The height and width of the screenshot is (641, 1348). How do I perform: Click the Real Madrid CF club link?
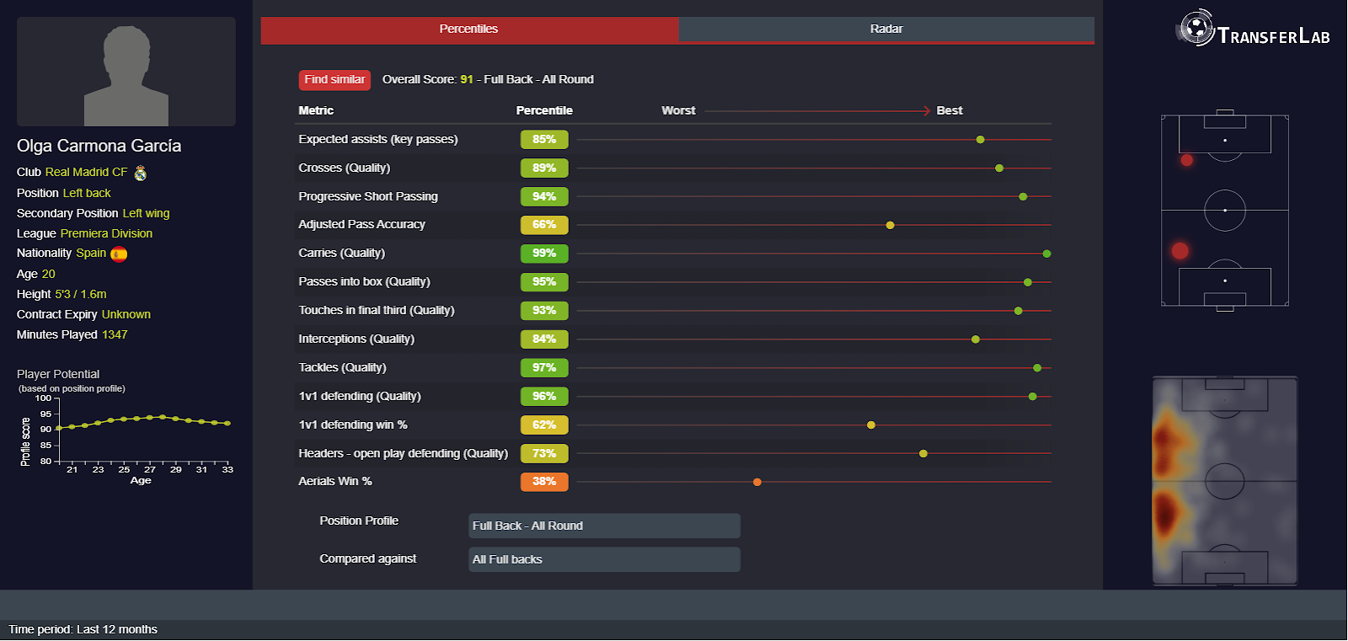click(86, 172)
